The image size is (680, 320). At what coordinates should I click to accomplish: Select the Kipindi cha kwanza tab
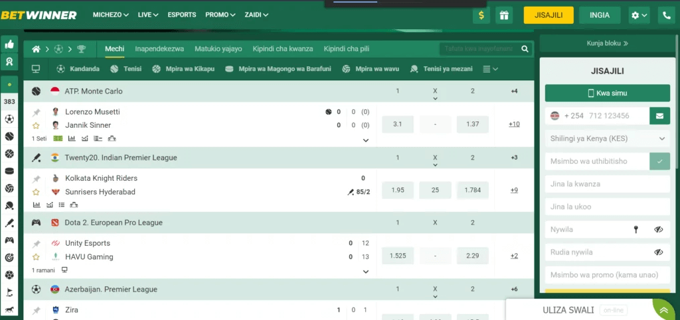point(283,49)
